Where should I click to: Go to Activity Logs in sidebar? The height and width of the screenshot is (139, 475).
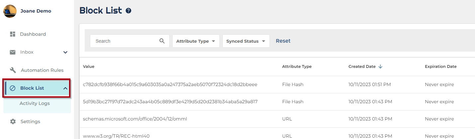pyautogui.click(x=35, y=103)
